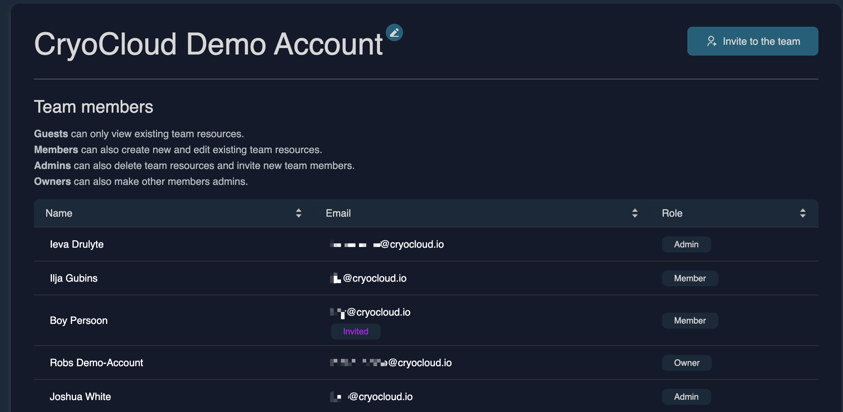Click Invite to the team button
The image size is (843, 412).
752,41
